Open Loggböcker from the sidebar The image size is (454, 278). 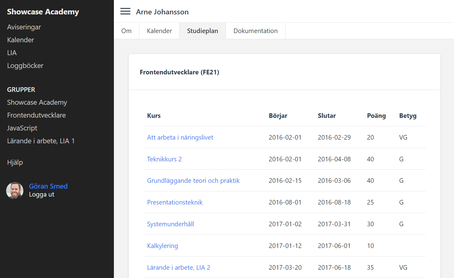click(25, 66)
